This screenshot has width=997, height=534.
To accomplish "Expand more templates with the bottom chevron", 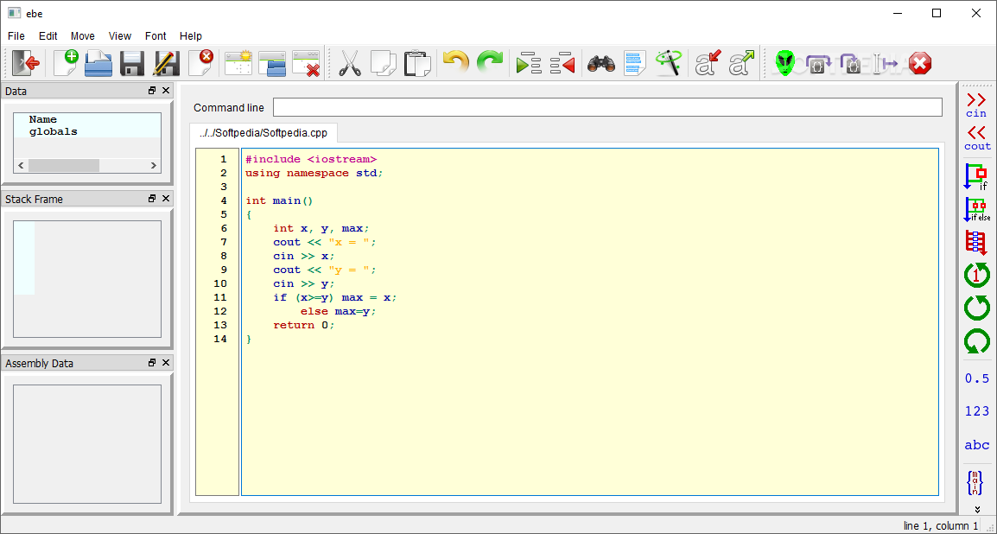I will (976, 509).
